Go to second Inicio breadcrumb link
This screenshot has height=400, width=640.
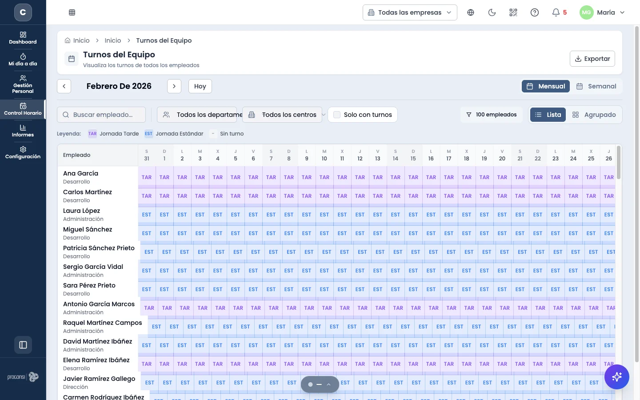coord(113,40)
